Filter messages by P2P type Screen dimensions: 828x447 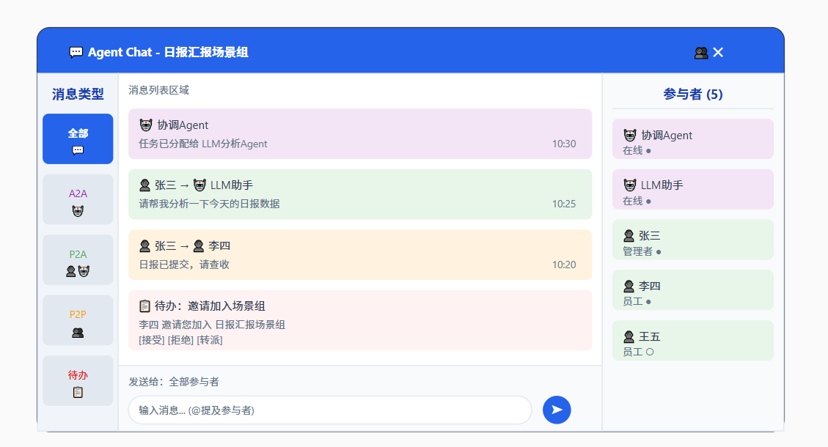pos(78,320)
